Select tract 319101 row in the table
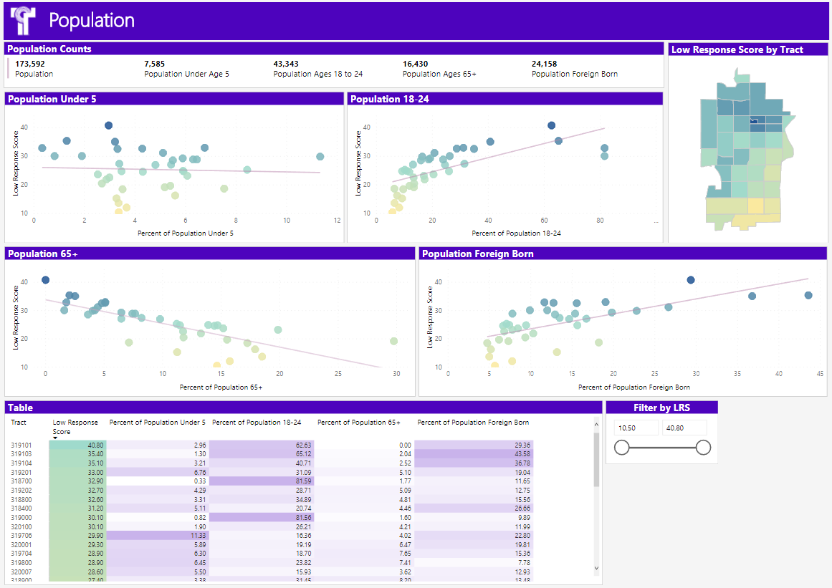The width and height of the screenshot is (832, 588). click(21, 445)
